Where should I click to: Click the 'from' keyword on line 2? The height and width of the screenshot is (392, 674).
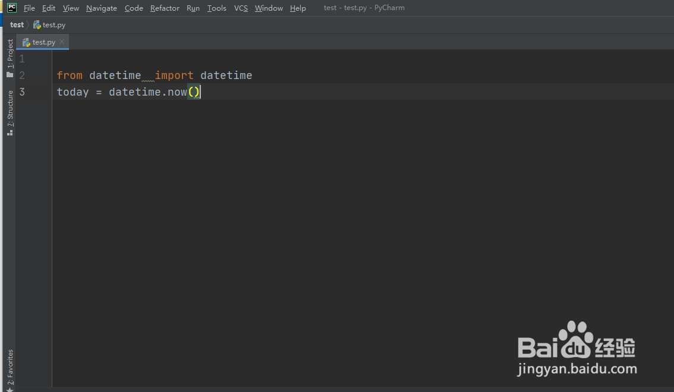coord(70,75)
